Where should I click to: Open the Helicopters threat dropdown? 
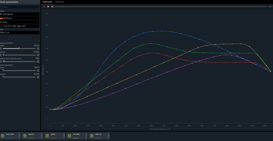(x=20, y=14)
